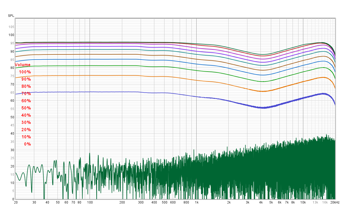The width and height of the screenshot is (345, 219).
Task: Choose the 30% legend entry
Action: pyautogui.click(x=26, y=123)
